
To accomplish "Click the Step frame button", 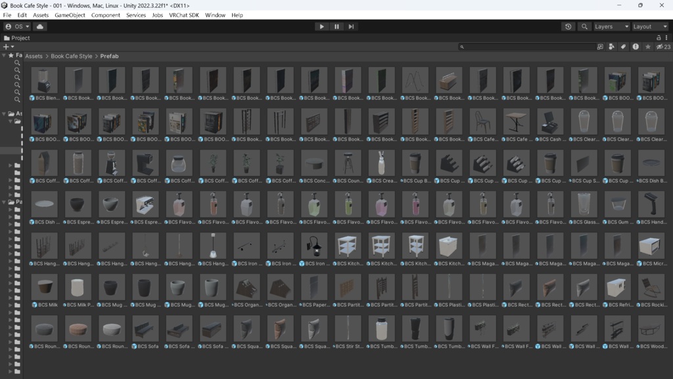I will pos(351,26).
